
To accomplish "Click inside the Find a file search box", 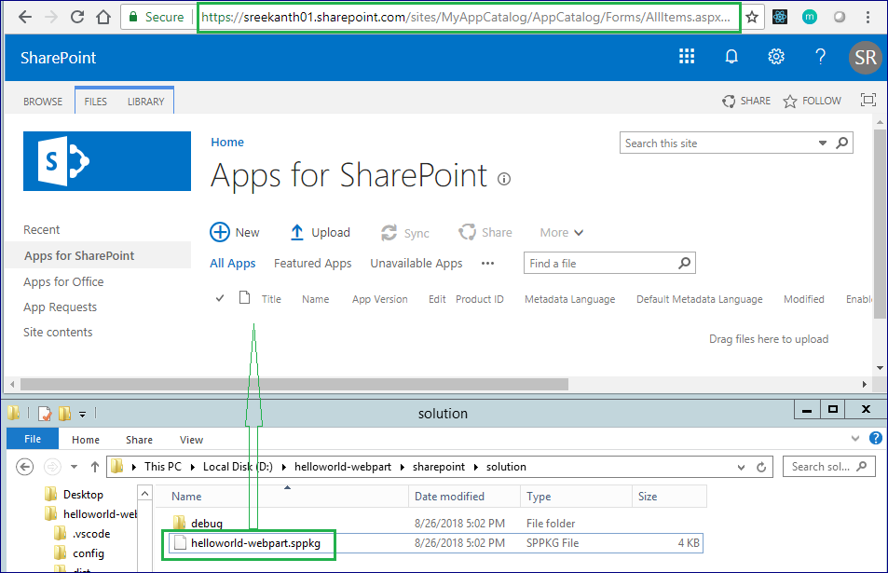I will point(596,263).
